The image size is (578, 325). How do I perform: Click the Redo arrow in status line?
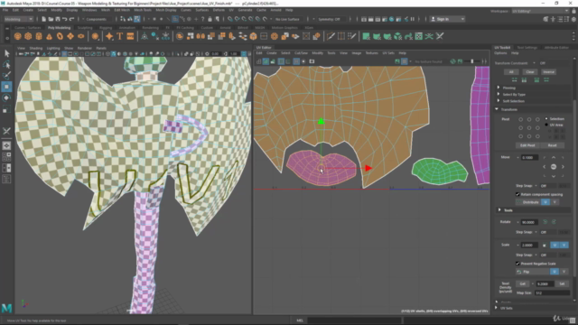pos(71,19)
